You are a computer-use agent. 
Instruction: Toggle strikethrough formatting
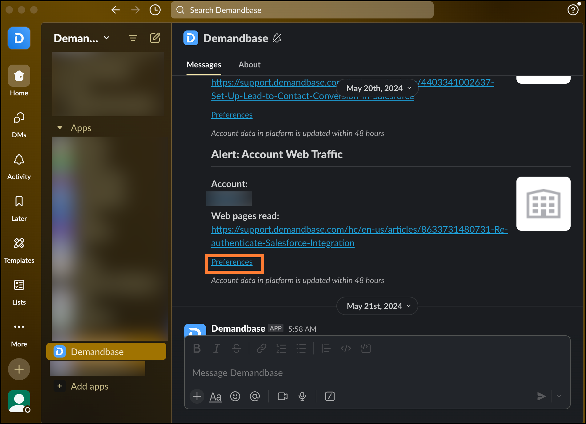tap(236, 348)
